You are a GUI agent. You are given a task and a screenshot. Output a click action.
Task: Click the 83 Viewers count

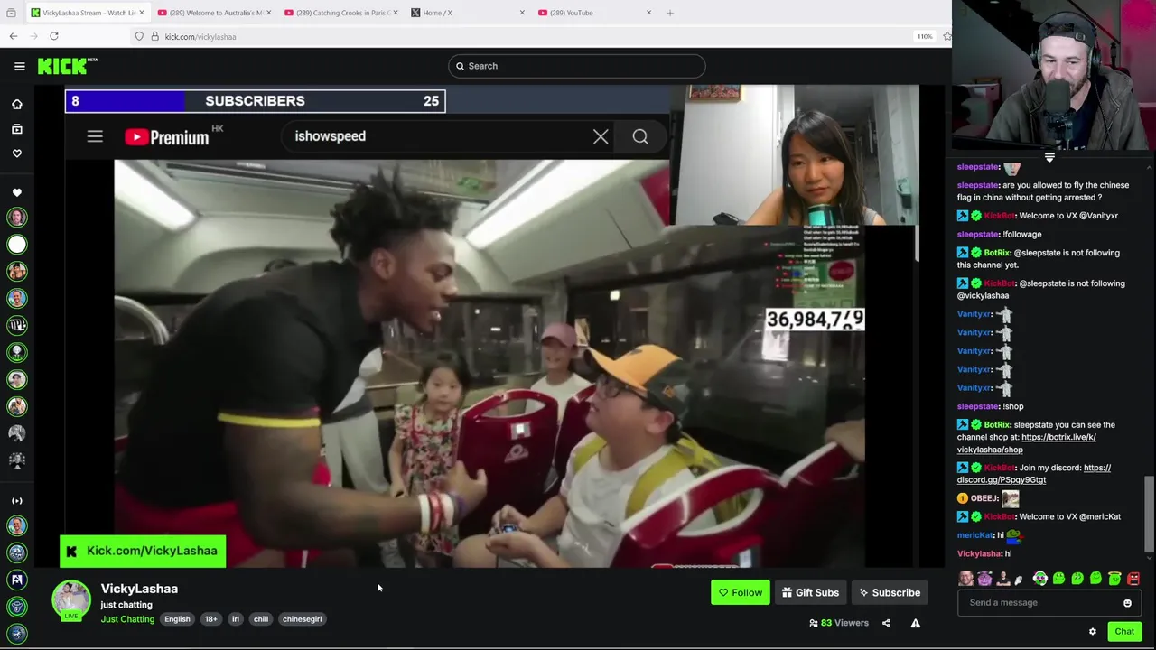click(x=839, y=623)
